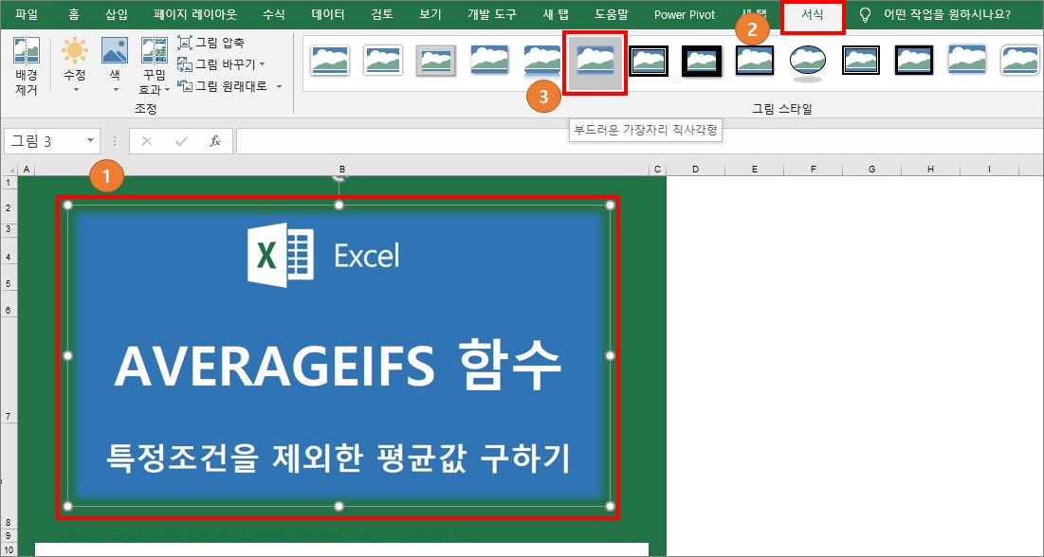Expand the arrow next to 그림 바꾸기
The image size is (1044, 557).
(x=263, y=64)
